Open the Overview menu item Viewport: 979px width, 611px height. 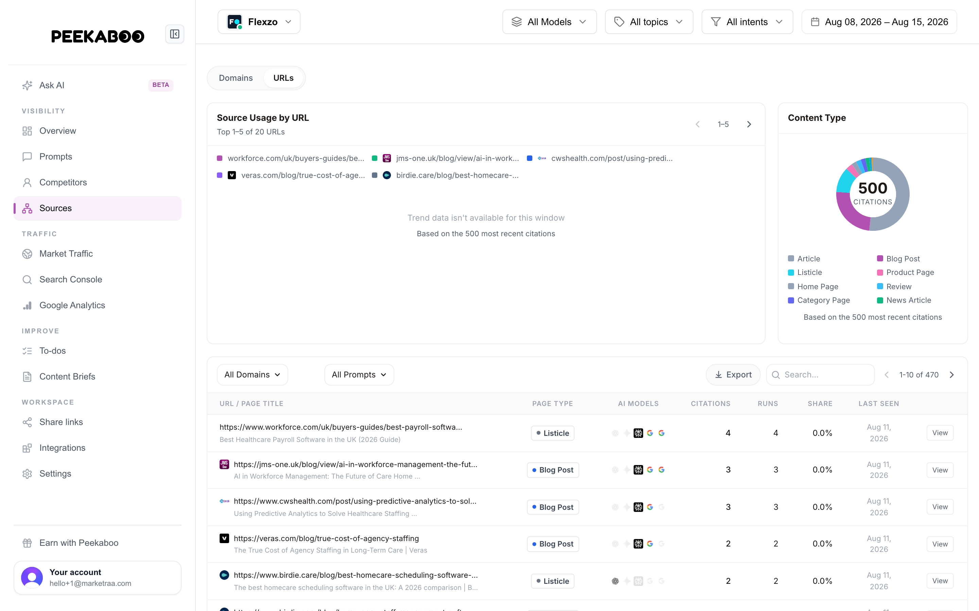point(98,131)
